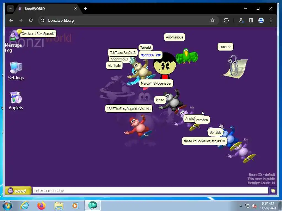Image resolution: width=282 pixels, height=211 pixels.
Task: Reload the bonziworld.org page
Action: click(x=31, y=20)
